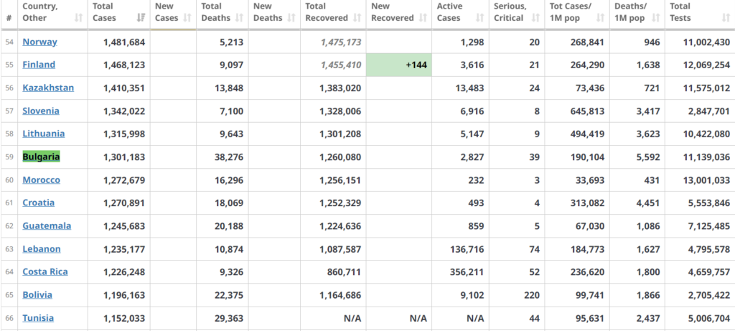735x331 pixels.
Task: Open the Lithuania country link
Action: tap(44, 134)
